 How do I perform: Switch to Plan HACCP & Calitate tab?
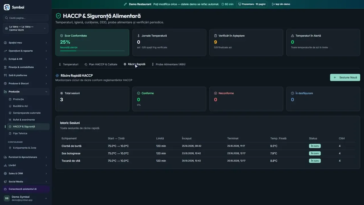tap(101, 64)
